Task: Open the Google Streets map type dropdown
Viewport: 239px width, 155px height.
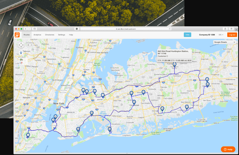Action: click(x=225, y=42)
